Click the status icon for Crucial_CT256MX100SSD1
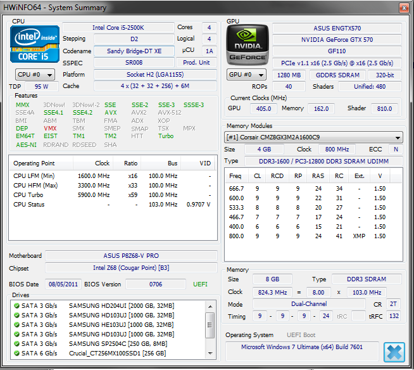Image resolution: width=414 pixels, height=370 pixels. pyautogui.click(x=16, y=354)
